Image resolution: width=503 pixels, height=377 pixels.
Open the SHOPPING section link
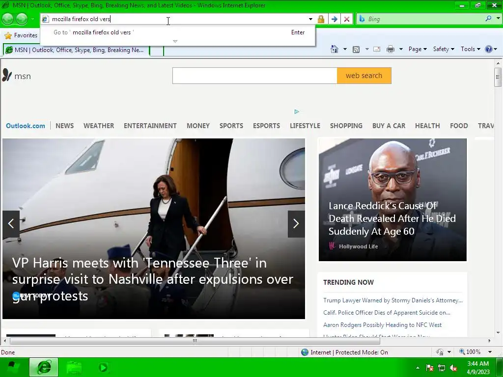tap(346, 126)
